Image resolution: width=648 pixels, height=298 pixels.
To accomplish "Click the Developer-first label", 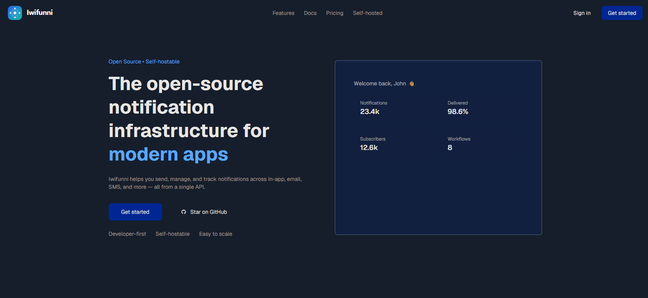I will coord(127,234).
